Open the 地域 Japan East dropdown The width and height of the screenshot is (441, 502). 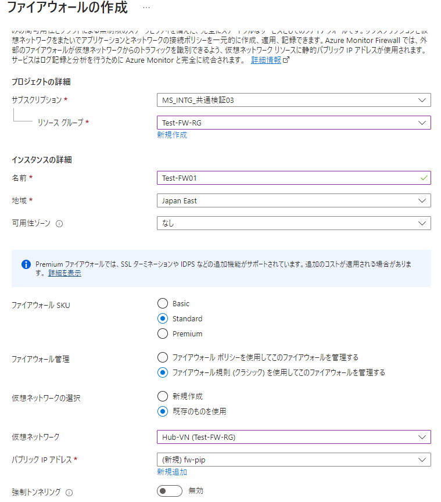[x=293, y=200]
